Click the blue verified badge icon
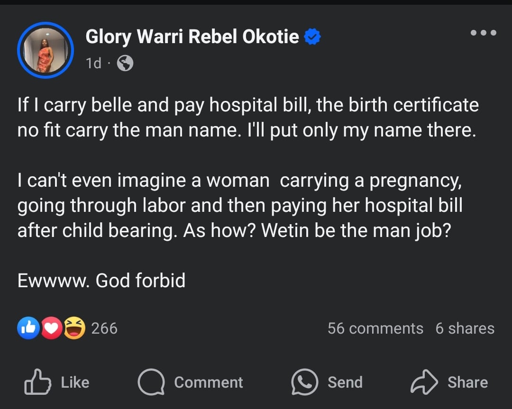The height and width of the screenshot is (409, 512). pos(312,37)
